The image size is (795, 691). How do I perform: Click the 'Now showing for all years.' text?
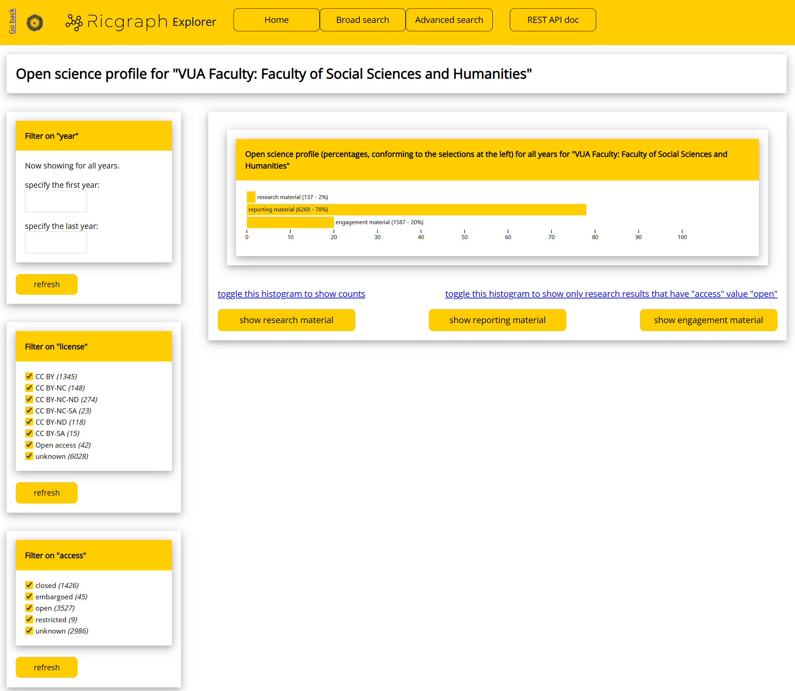[x=72, y=166]
